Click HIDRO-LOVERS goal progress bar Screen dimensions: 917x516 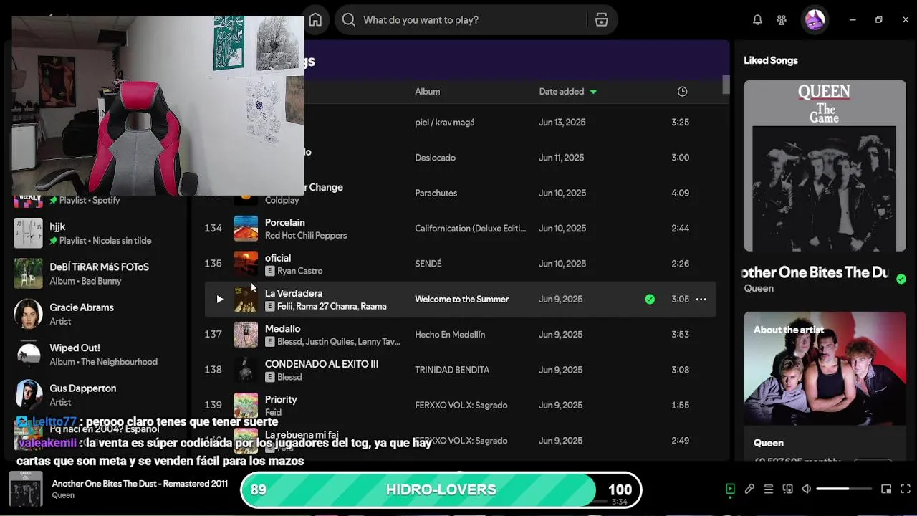pyautogui.click(x=441, y=490)
